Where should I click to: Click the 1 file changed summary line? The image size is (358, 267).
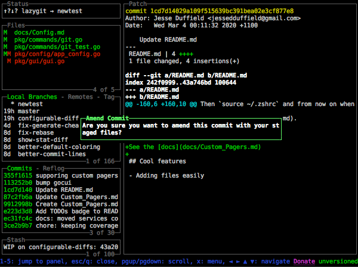pos(184,61)
